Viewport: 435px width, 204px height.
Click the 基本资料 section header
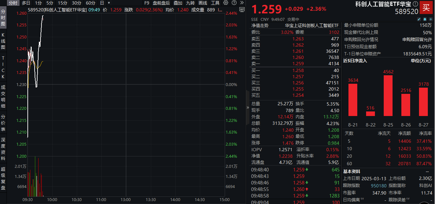352,171
